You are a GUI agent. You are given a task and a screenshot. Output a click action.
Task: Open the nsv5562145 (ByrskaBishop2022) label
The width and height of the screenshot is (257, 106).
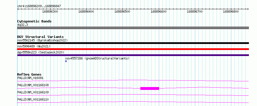(42, 40)
